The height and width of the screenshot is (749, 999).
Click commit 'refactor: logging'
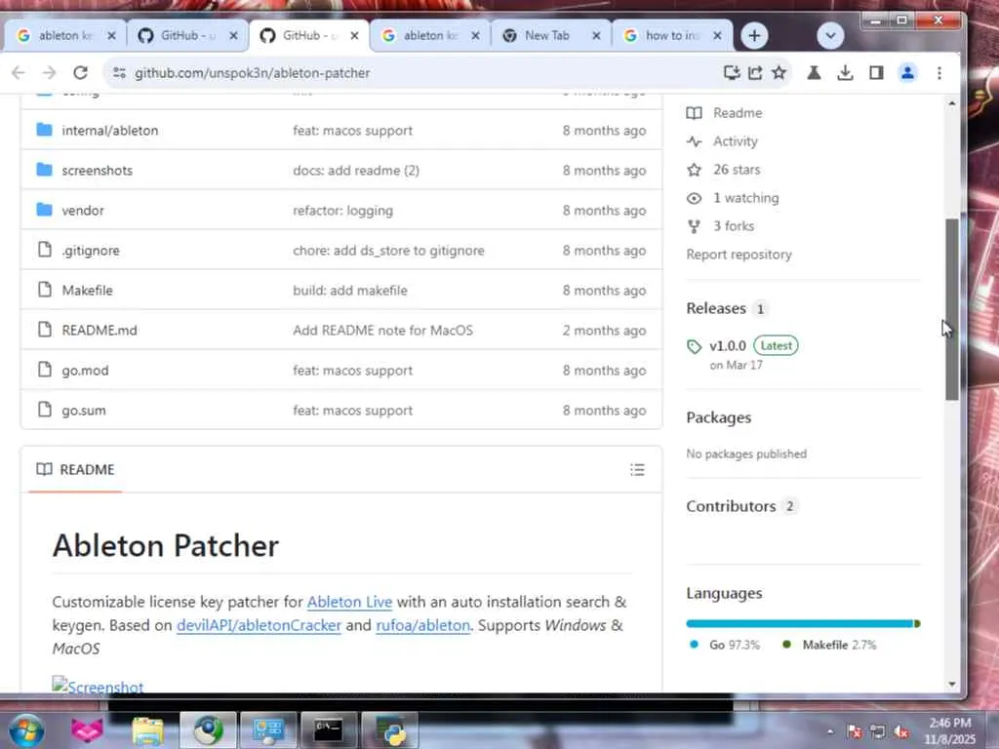342,211
